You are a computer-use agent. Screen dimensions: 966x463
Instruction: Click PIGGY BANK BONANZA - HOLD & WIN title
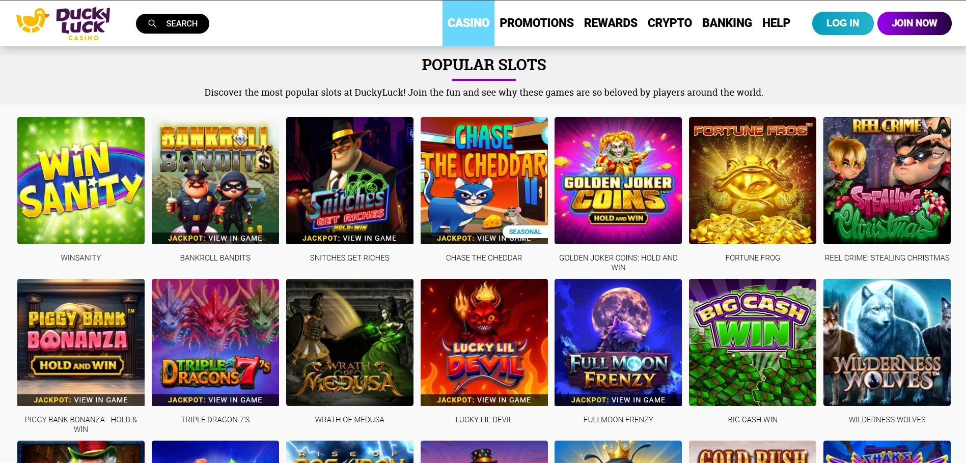point(81,424)
